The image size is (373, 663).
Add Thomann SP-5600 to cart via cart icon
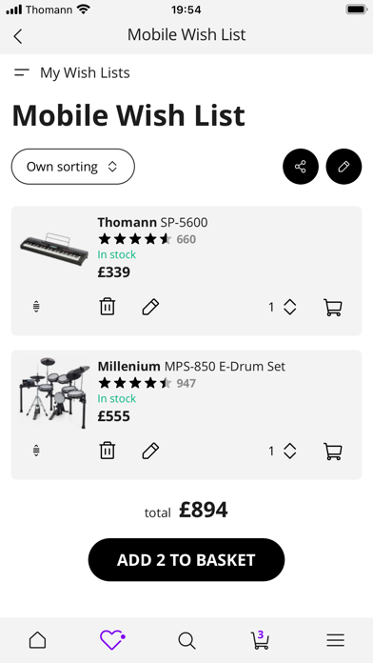click(333, 307)
